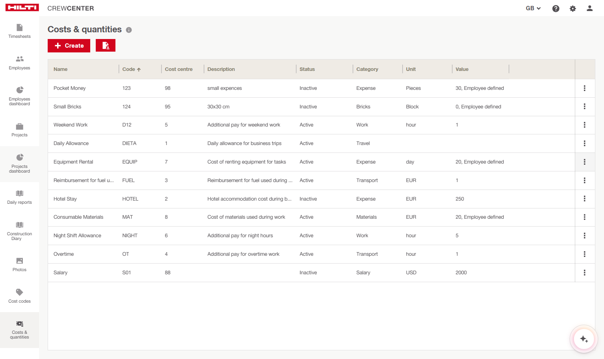The height and width of the screenshot is (359, 604).
Task: Open the user profile icon
Action: [x=589, y=8]
